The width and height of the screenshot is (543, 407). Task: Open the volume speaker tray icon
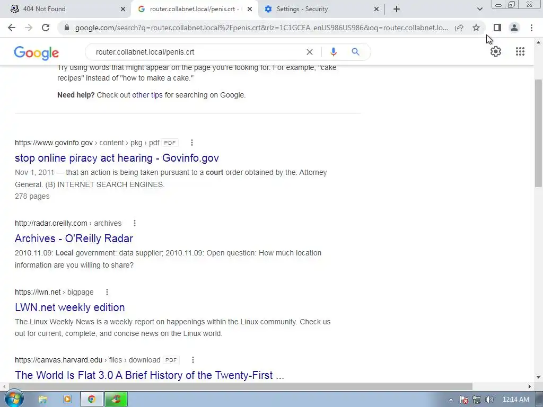click(489, 400)
